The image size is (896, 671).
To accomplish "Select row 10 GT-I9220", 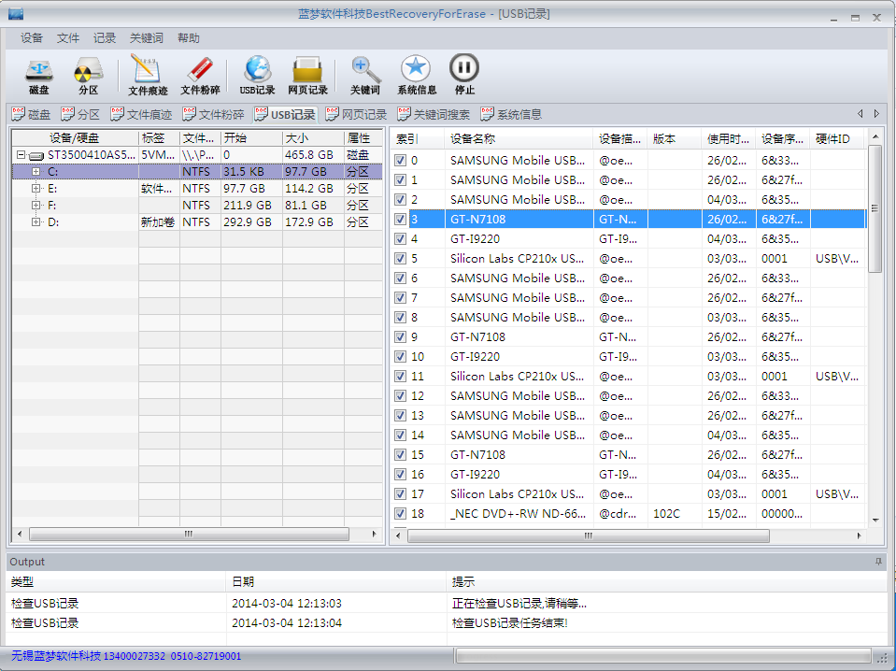I will pos(629,357).
